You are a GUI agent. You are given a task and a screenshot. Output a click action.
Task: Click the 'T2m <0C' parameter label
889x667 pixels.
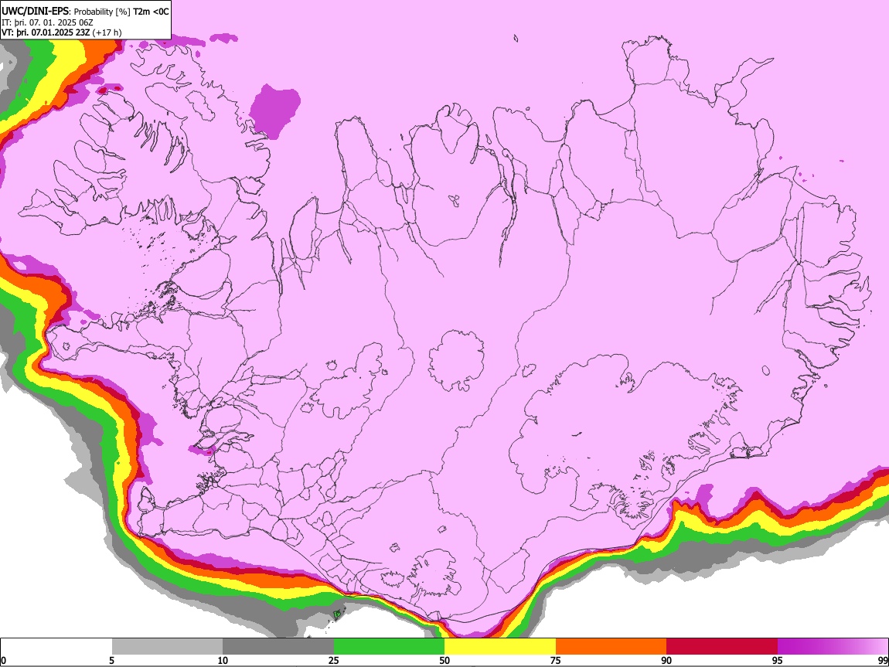point(151,12)
